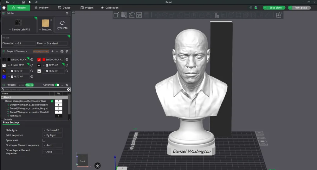
Task: Uncheck the Danzel_Wasington Equalizer_Base printable checkbox
Action: [52, 101]
